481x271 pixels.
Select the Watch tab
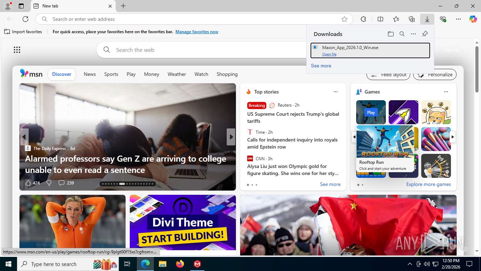point(201,74)
